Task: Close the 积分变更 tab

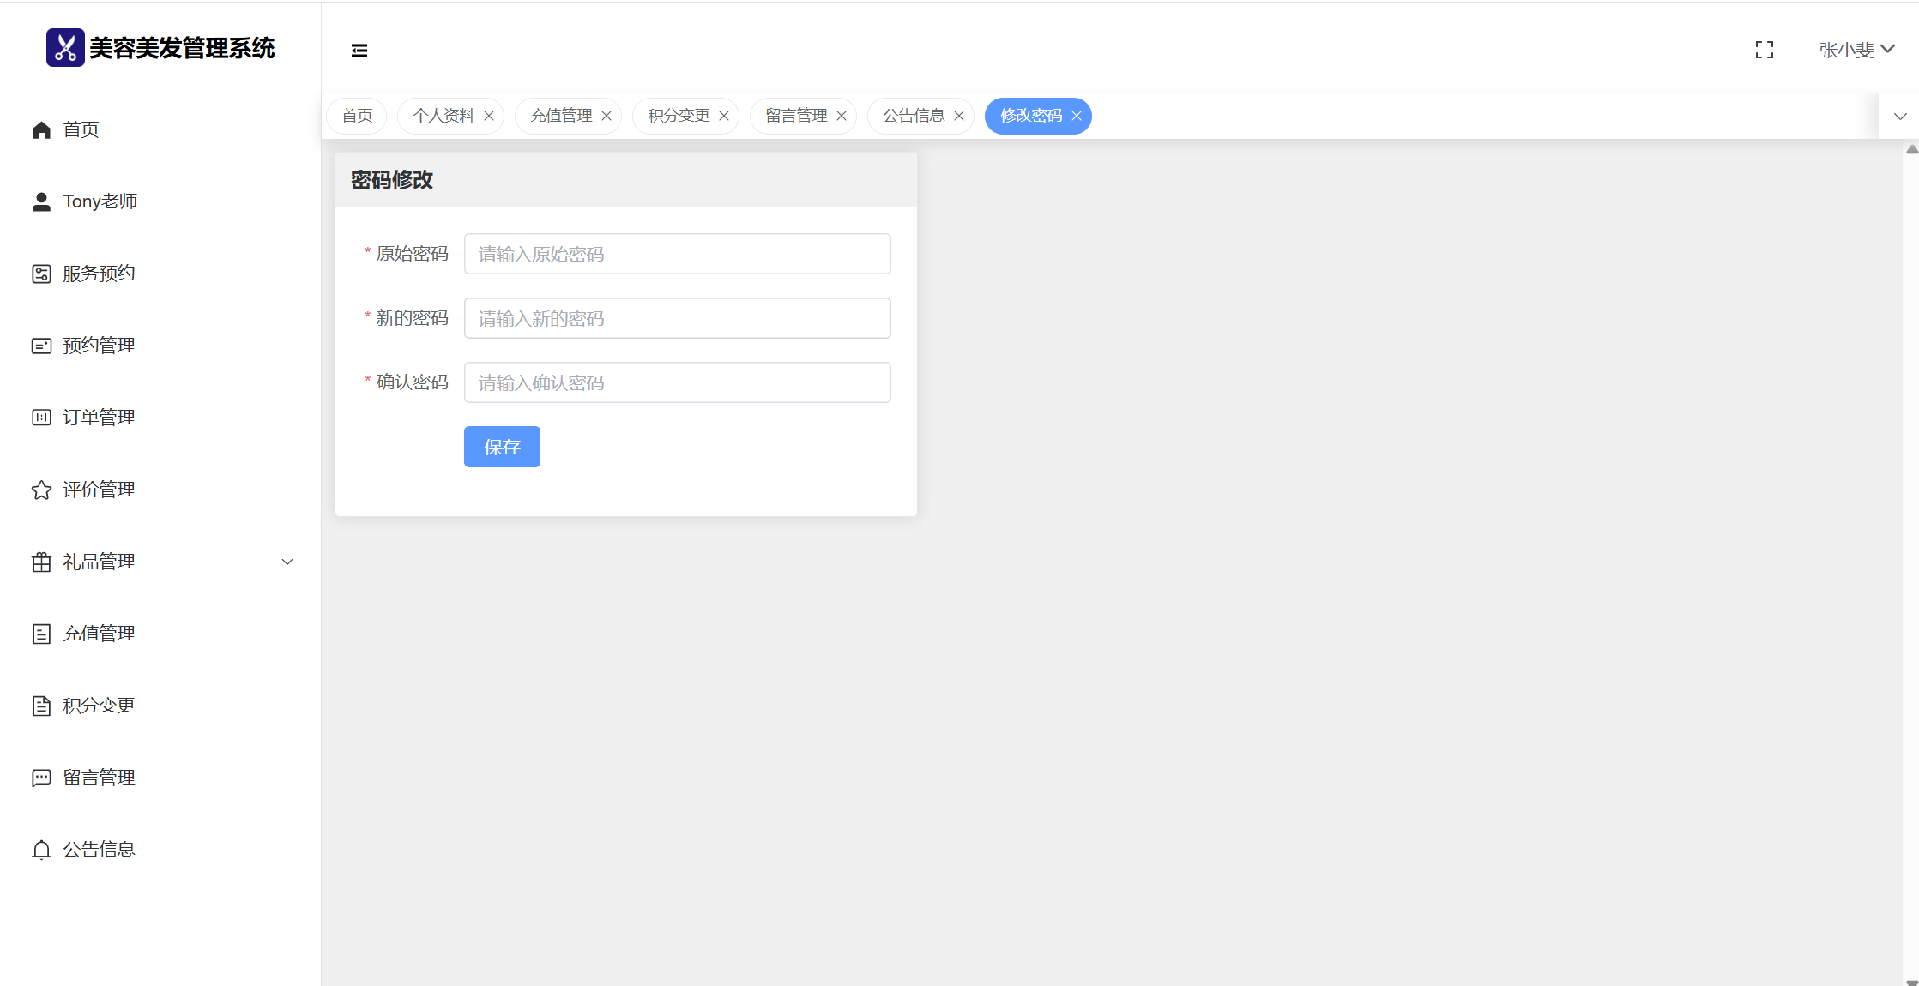Action: coord(724,116)
